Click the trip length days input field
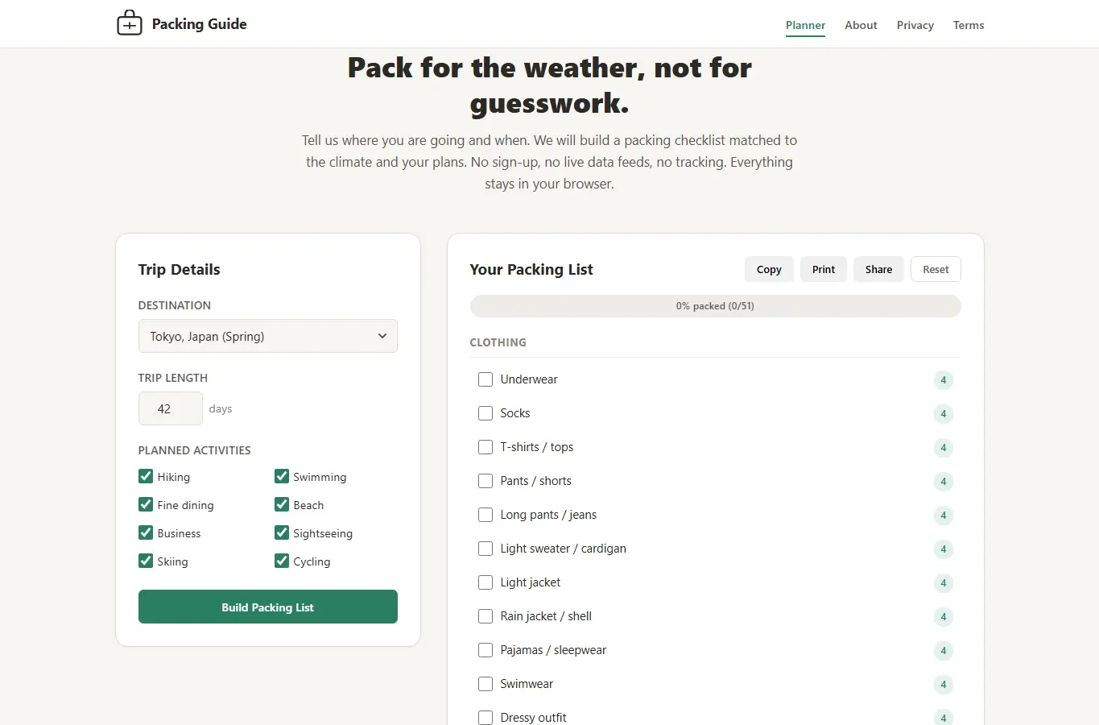This screenshot has height=725, width=1099. (171, 408)
